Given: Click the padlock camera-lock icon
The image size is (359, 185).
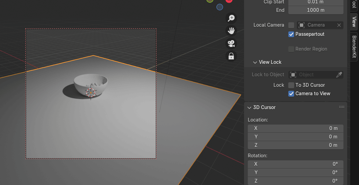Looking at the screenshot, I should [231, 56].
